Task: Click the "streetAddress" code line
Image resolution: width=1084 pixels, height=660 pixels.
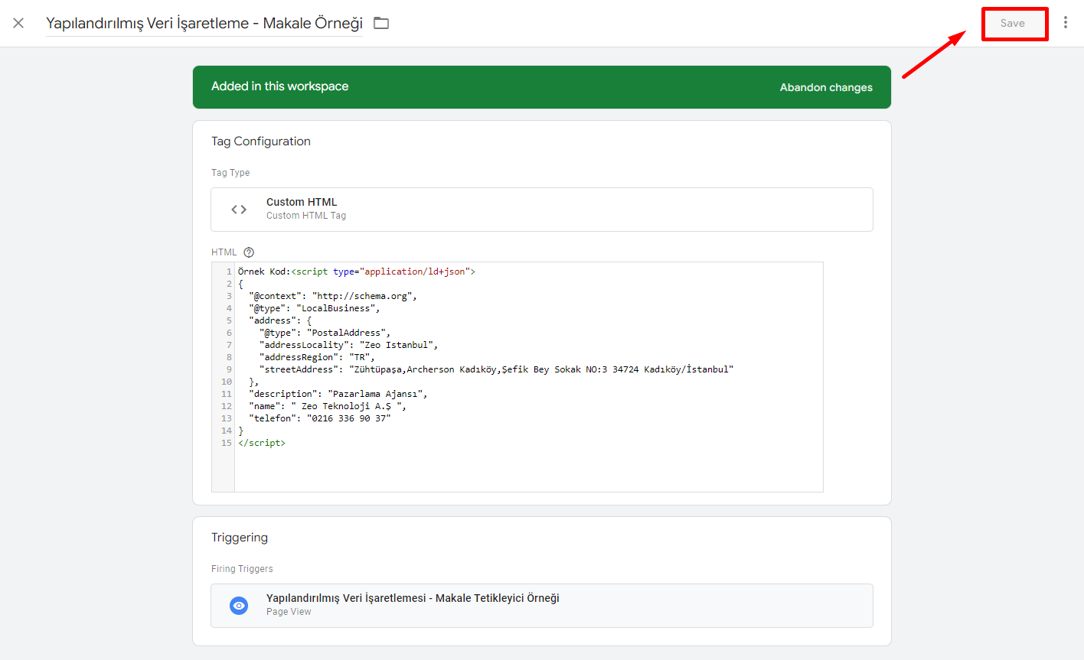Action: click(496, 369)
